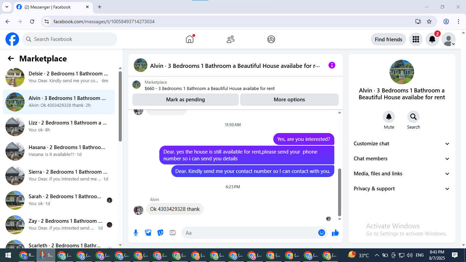The image size is (466, 262).
Task: Select the Messenger | Facebook browser tab
Action: (x=53, y=7)
